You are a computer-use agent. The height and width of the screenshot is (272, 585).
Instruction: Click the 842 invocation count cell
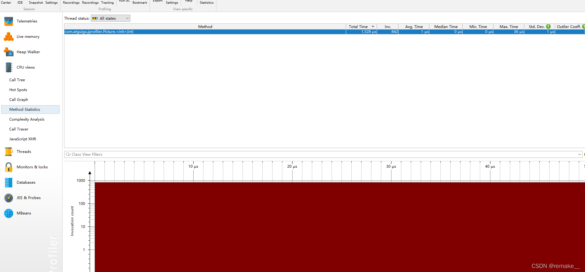click(388, 32)
